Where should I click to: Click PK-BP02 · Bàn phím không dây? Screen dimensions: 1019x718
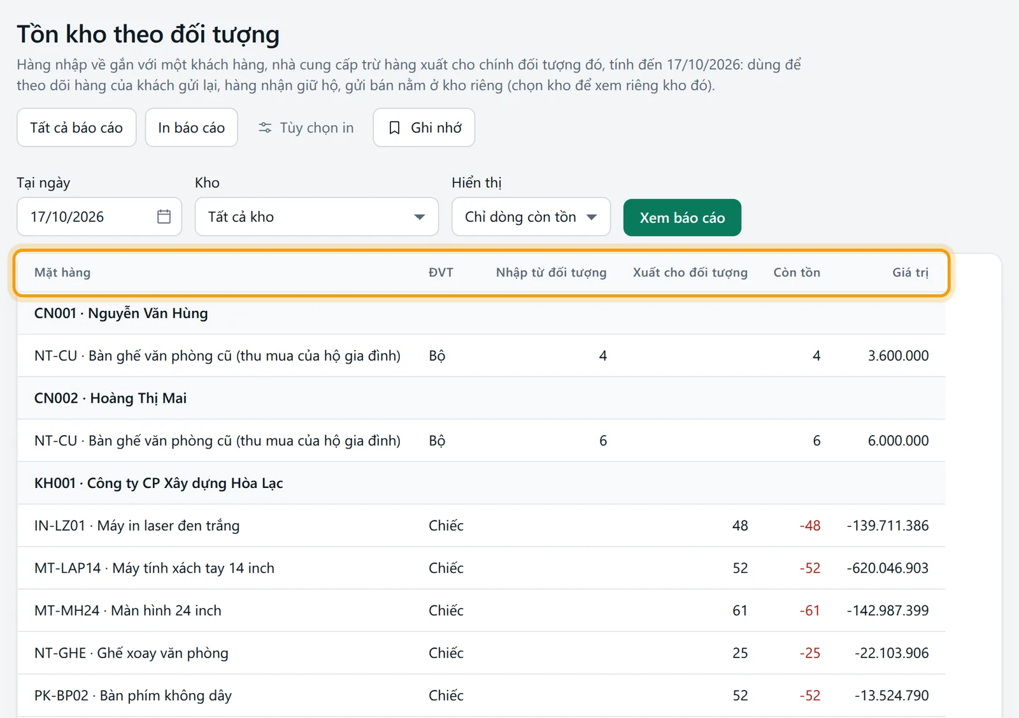pyautogui.click(x=133, y=696)
